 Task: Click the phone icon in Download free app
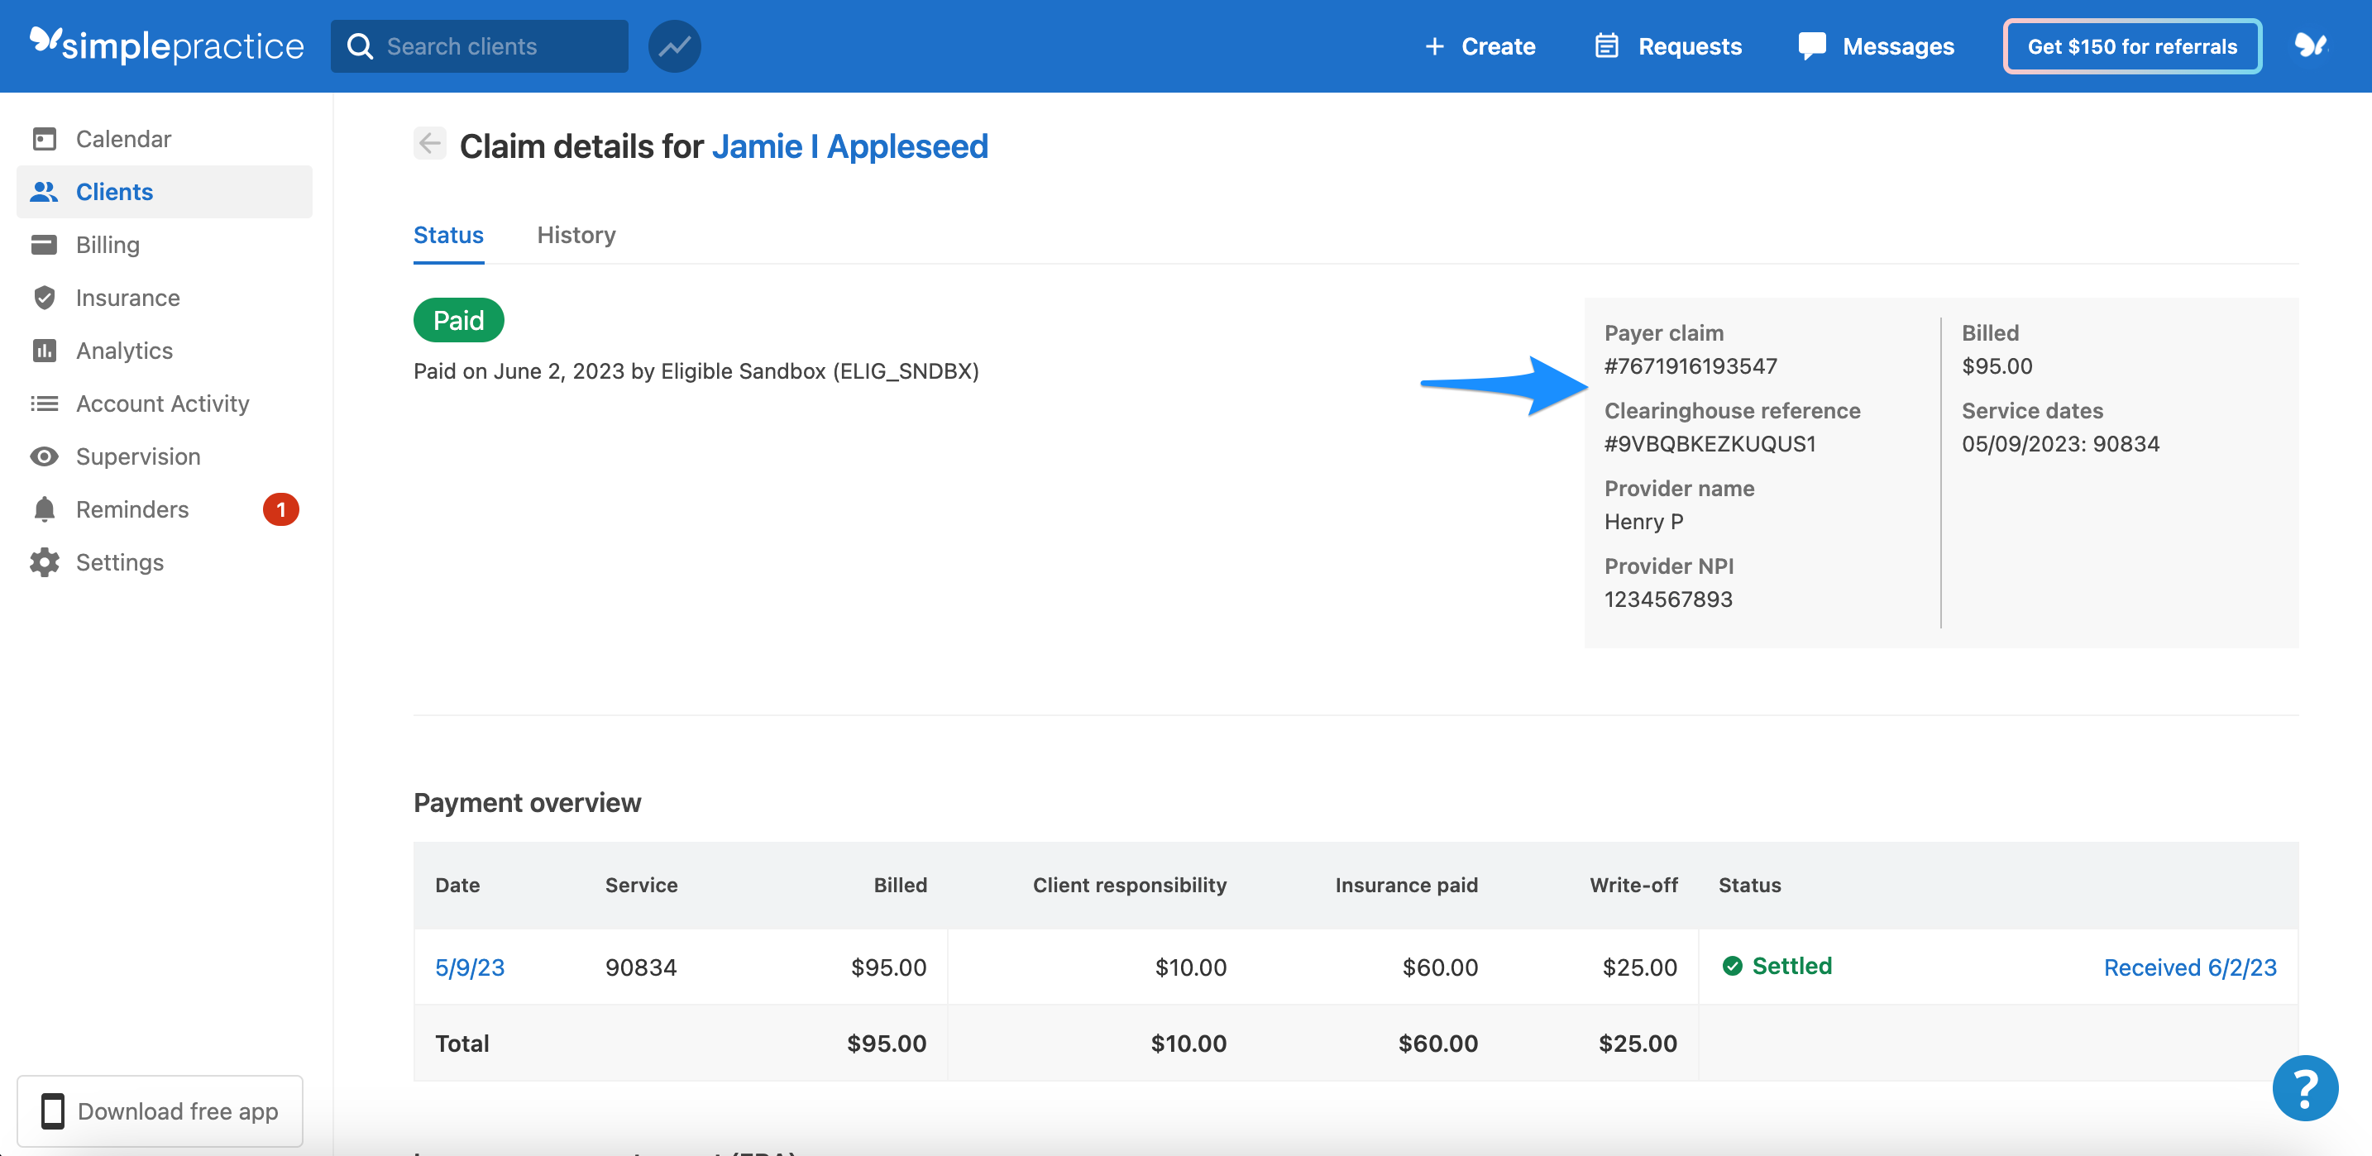[x=52, y=1111]
